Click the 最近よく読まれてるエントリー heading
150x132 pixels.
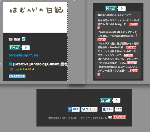[x=115, y=15]
